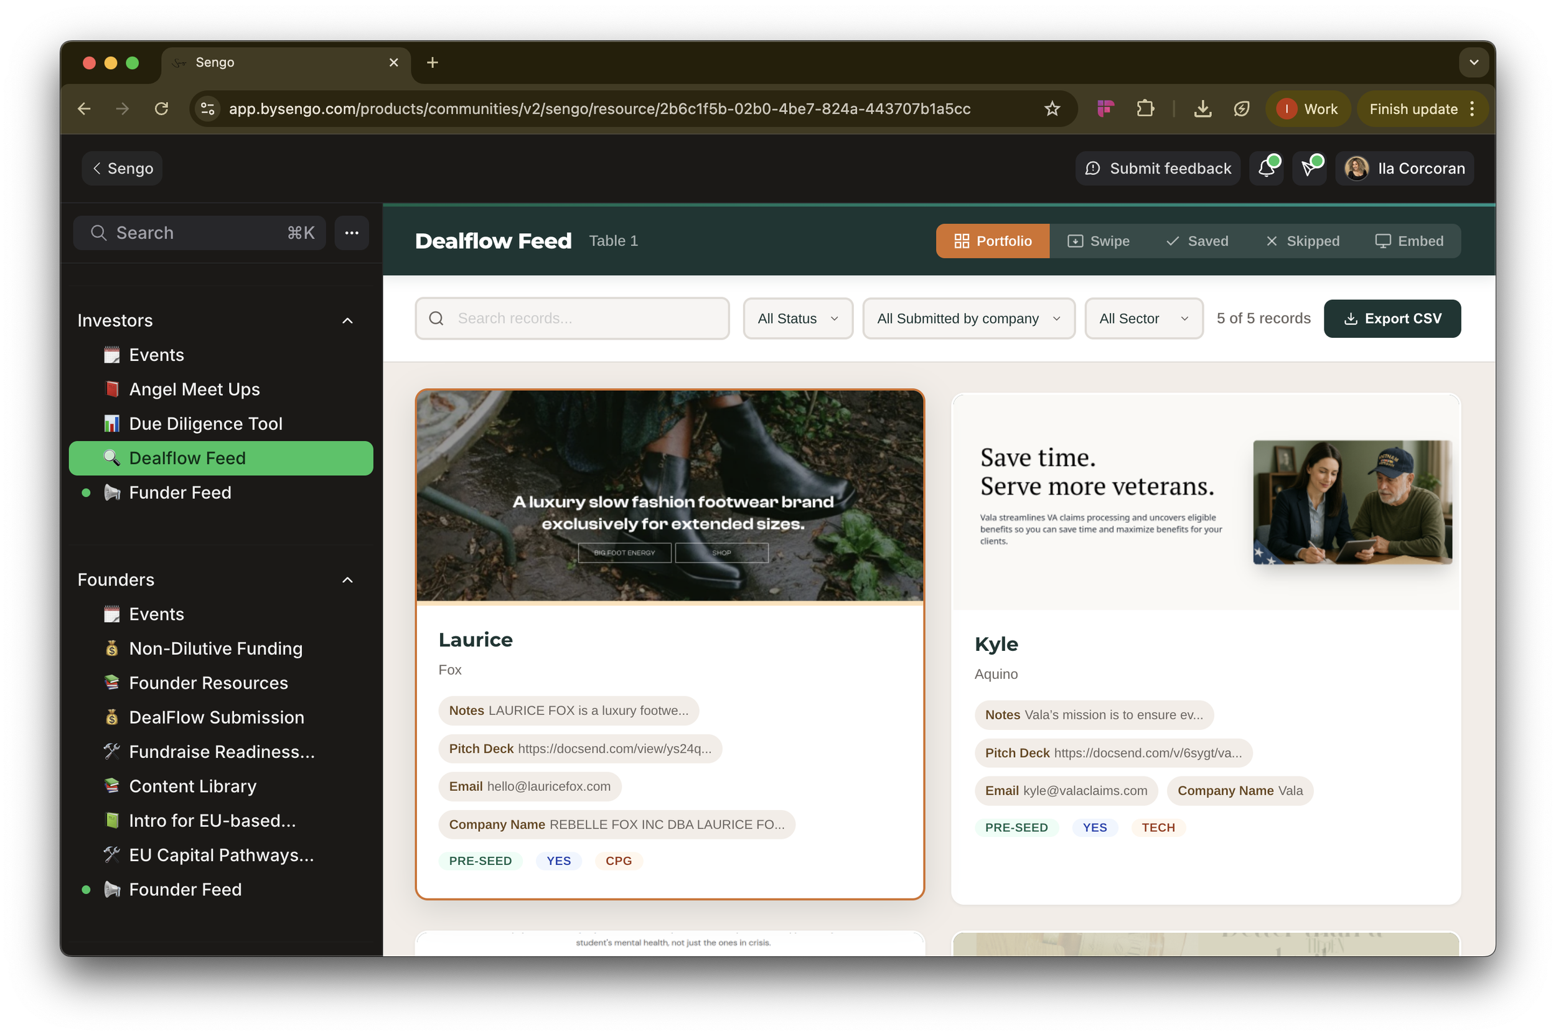Switch to the Saved tab
The height and width of the screenshot is (1036, 1556).
[x=1197, y=241]
